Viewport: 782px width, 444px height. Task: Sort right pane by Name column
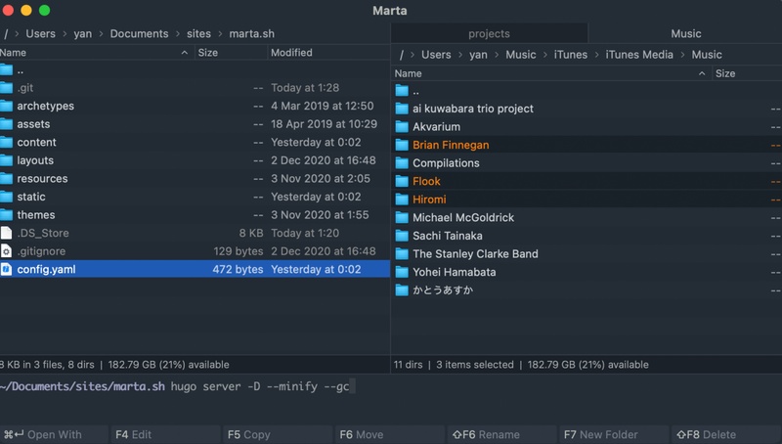click(x=551, y=73)
